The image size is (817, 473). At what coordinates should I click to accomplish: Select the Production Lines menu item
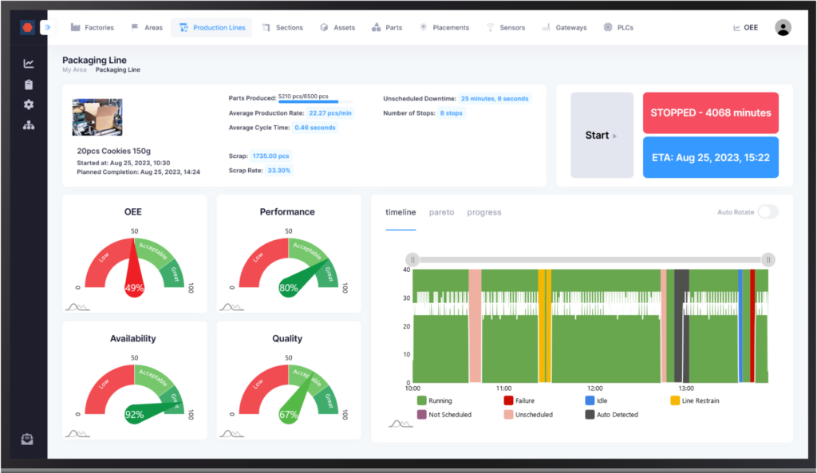coord(212,28)
